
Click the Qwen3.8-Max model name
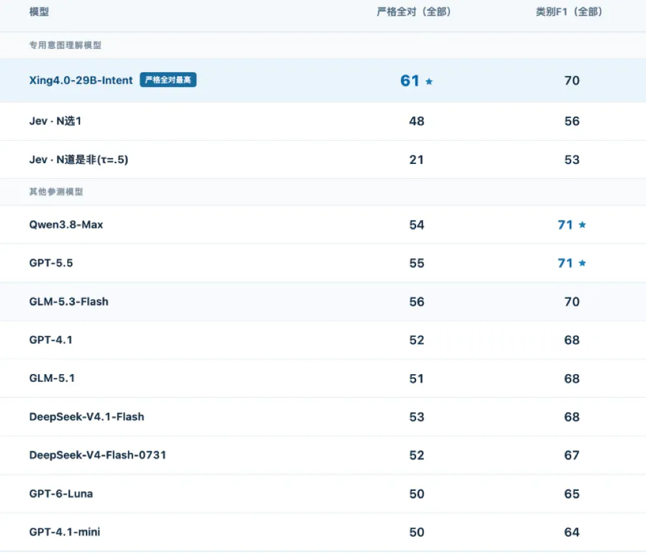click(66, 225)
